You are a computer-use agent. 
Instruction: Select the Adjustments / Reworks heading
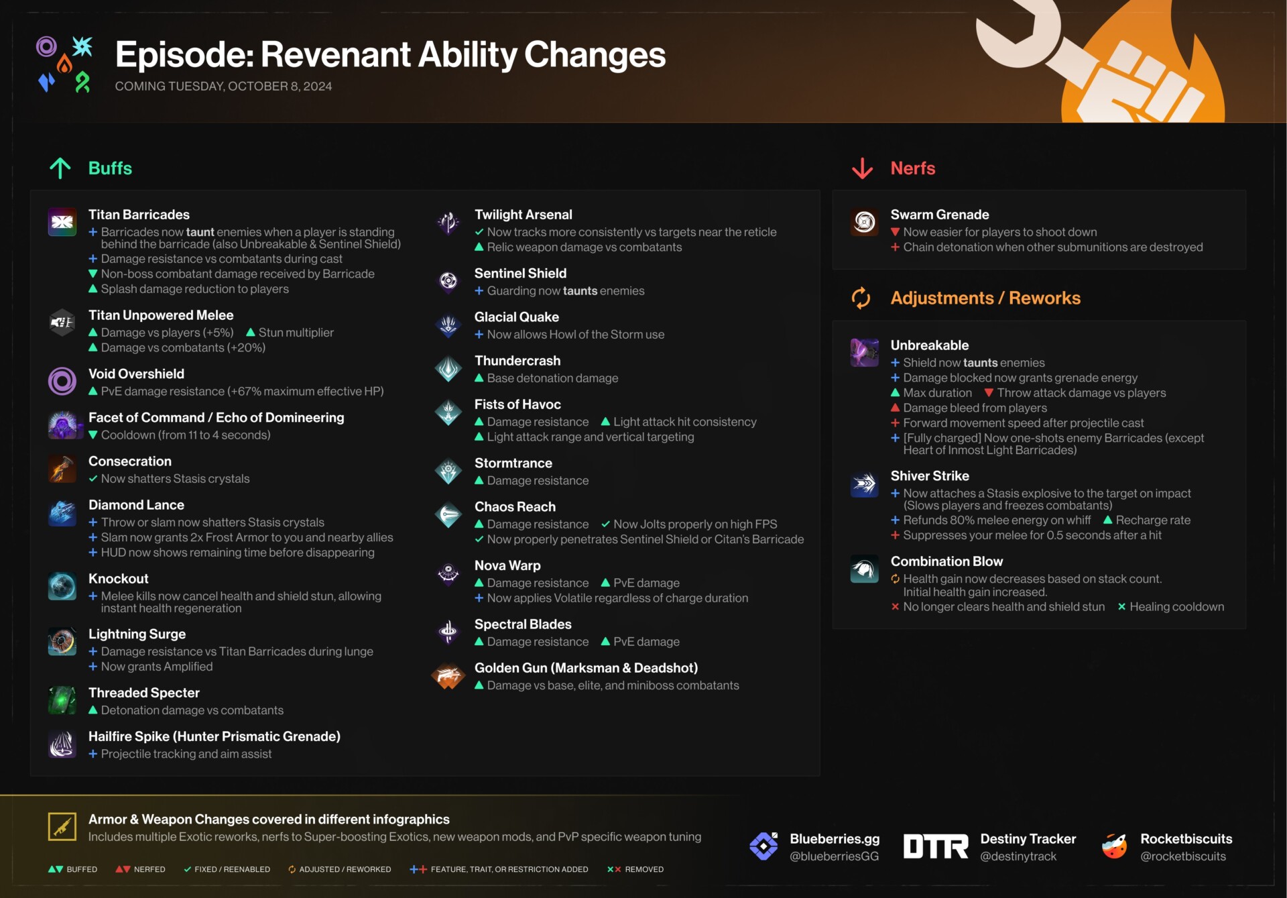tap(985, 298)
